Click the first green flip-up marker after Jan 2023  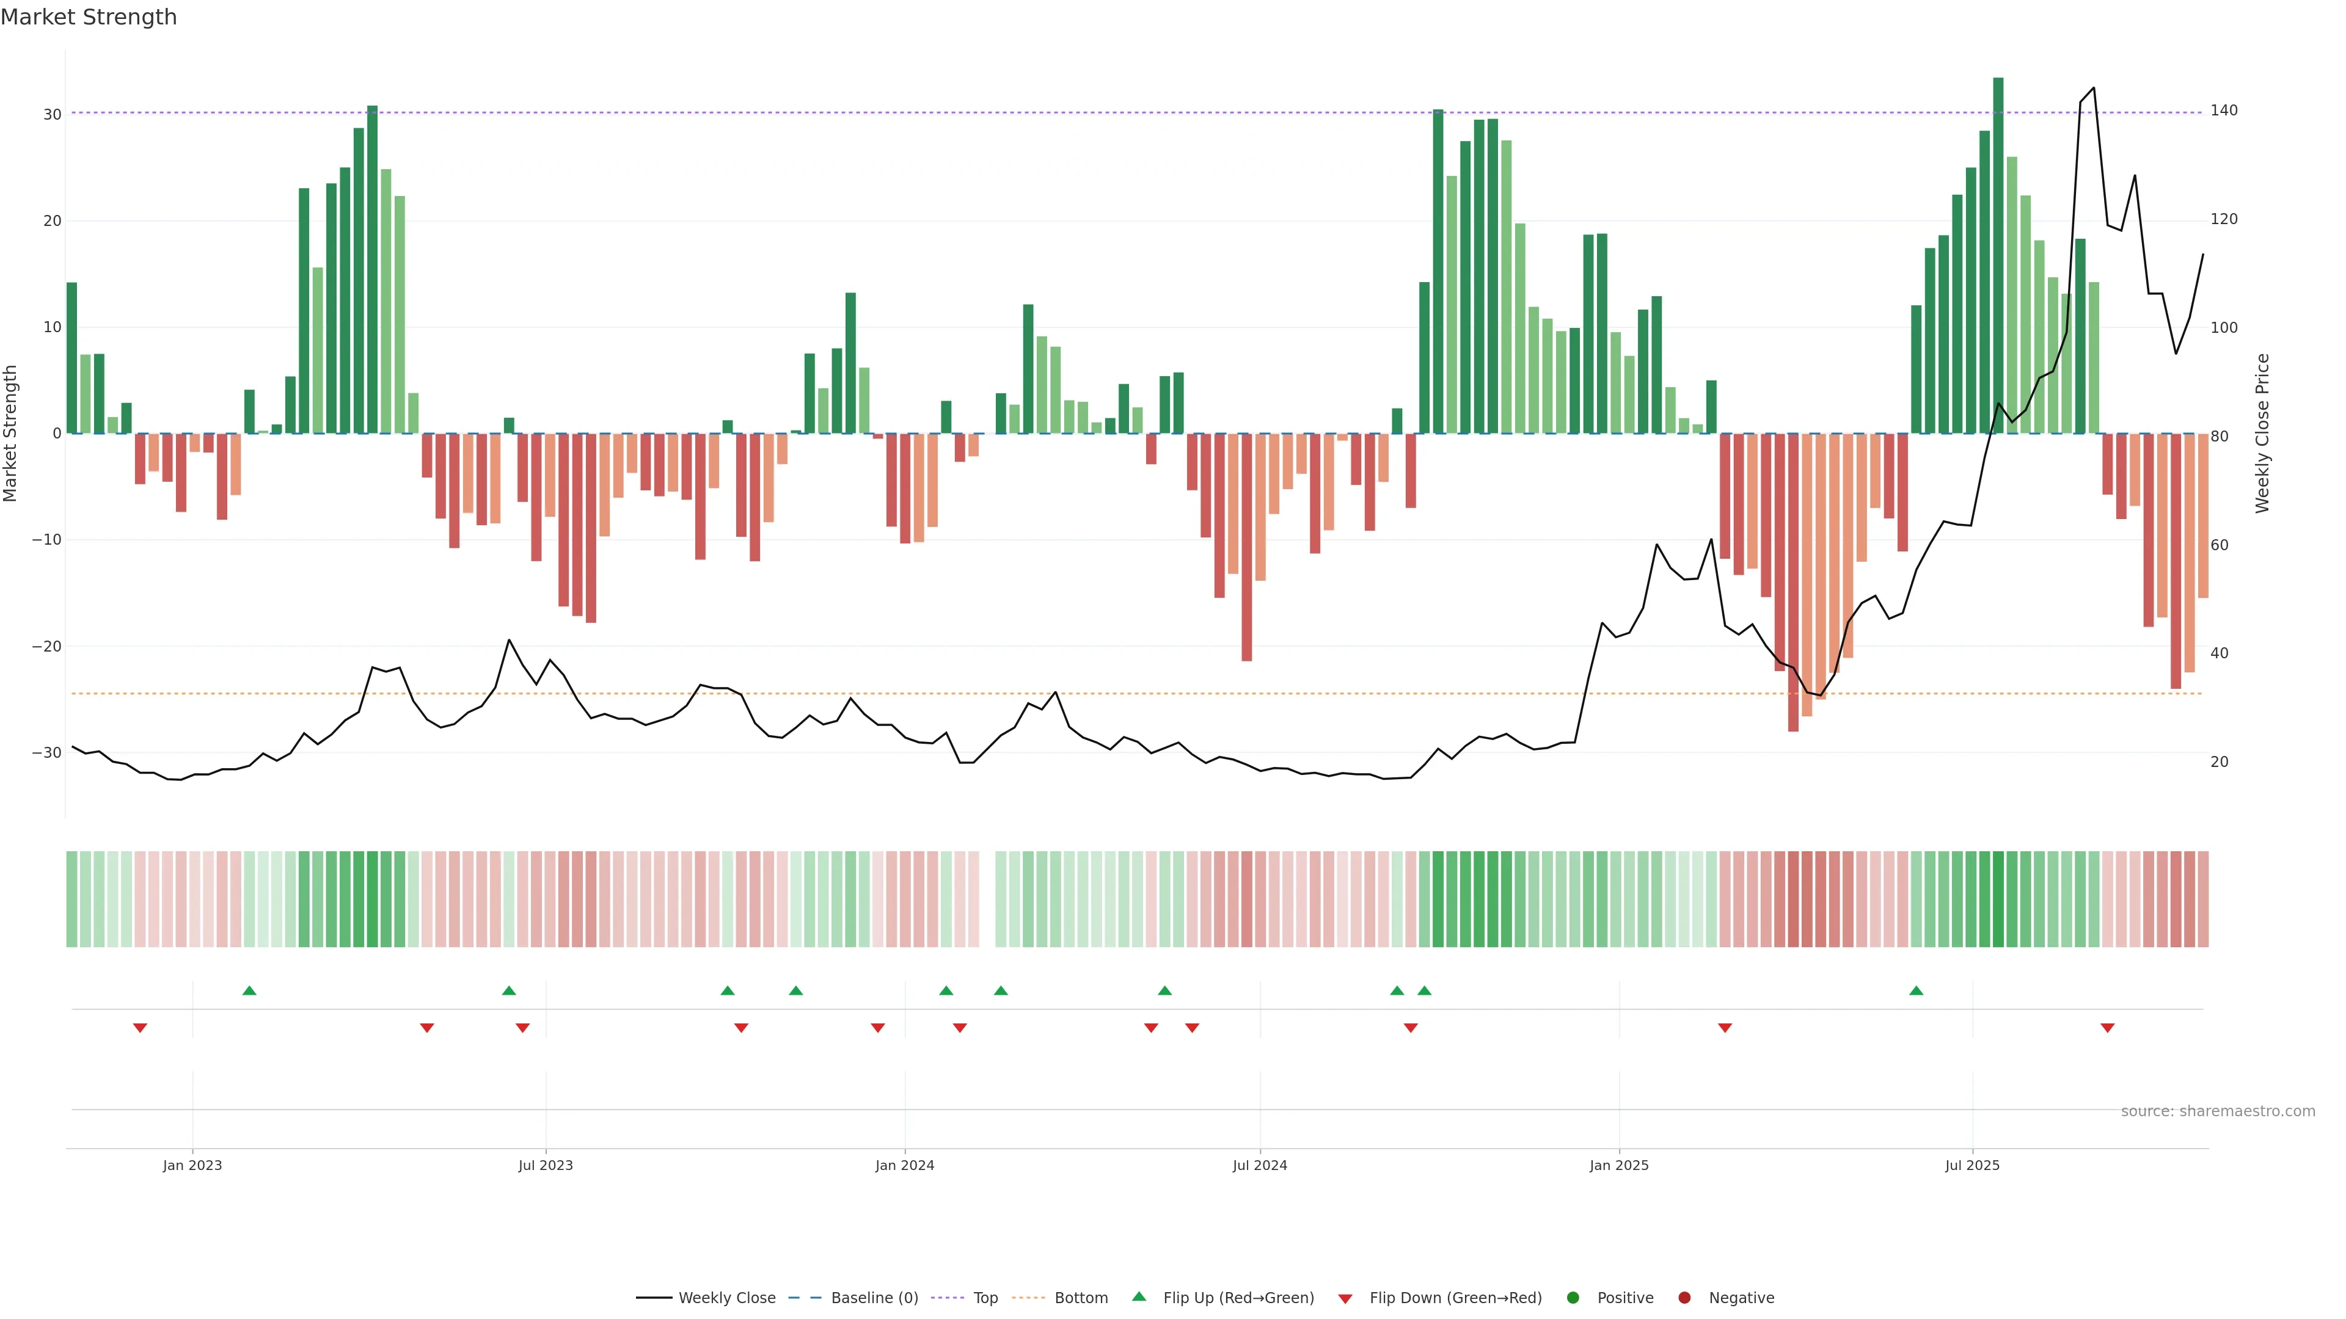[249, 990]
